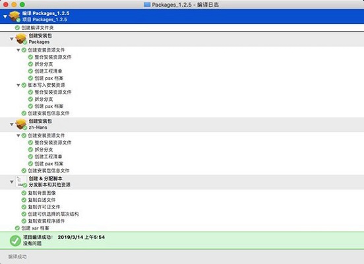This screenshot has height=264, width=364.
Task: Collapse the top 编译 Packages_1.2.5 section
Action: click(x=5, y=16)
